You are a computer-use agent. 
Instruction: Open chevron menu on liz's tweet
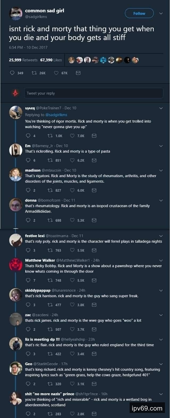pyautogui.click(x=161, y=340)
